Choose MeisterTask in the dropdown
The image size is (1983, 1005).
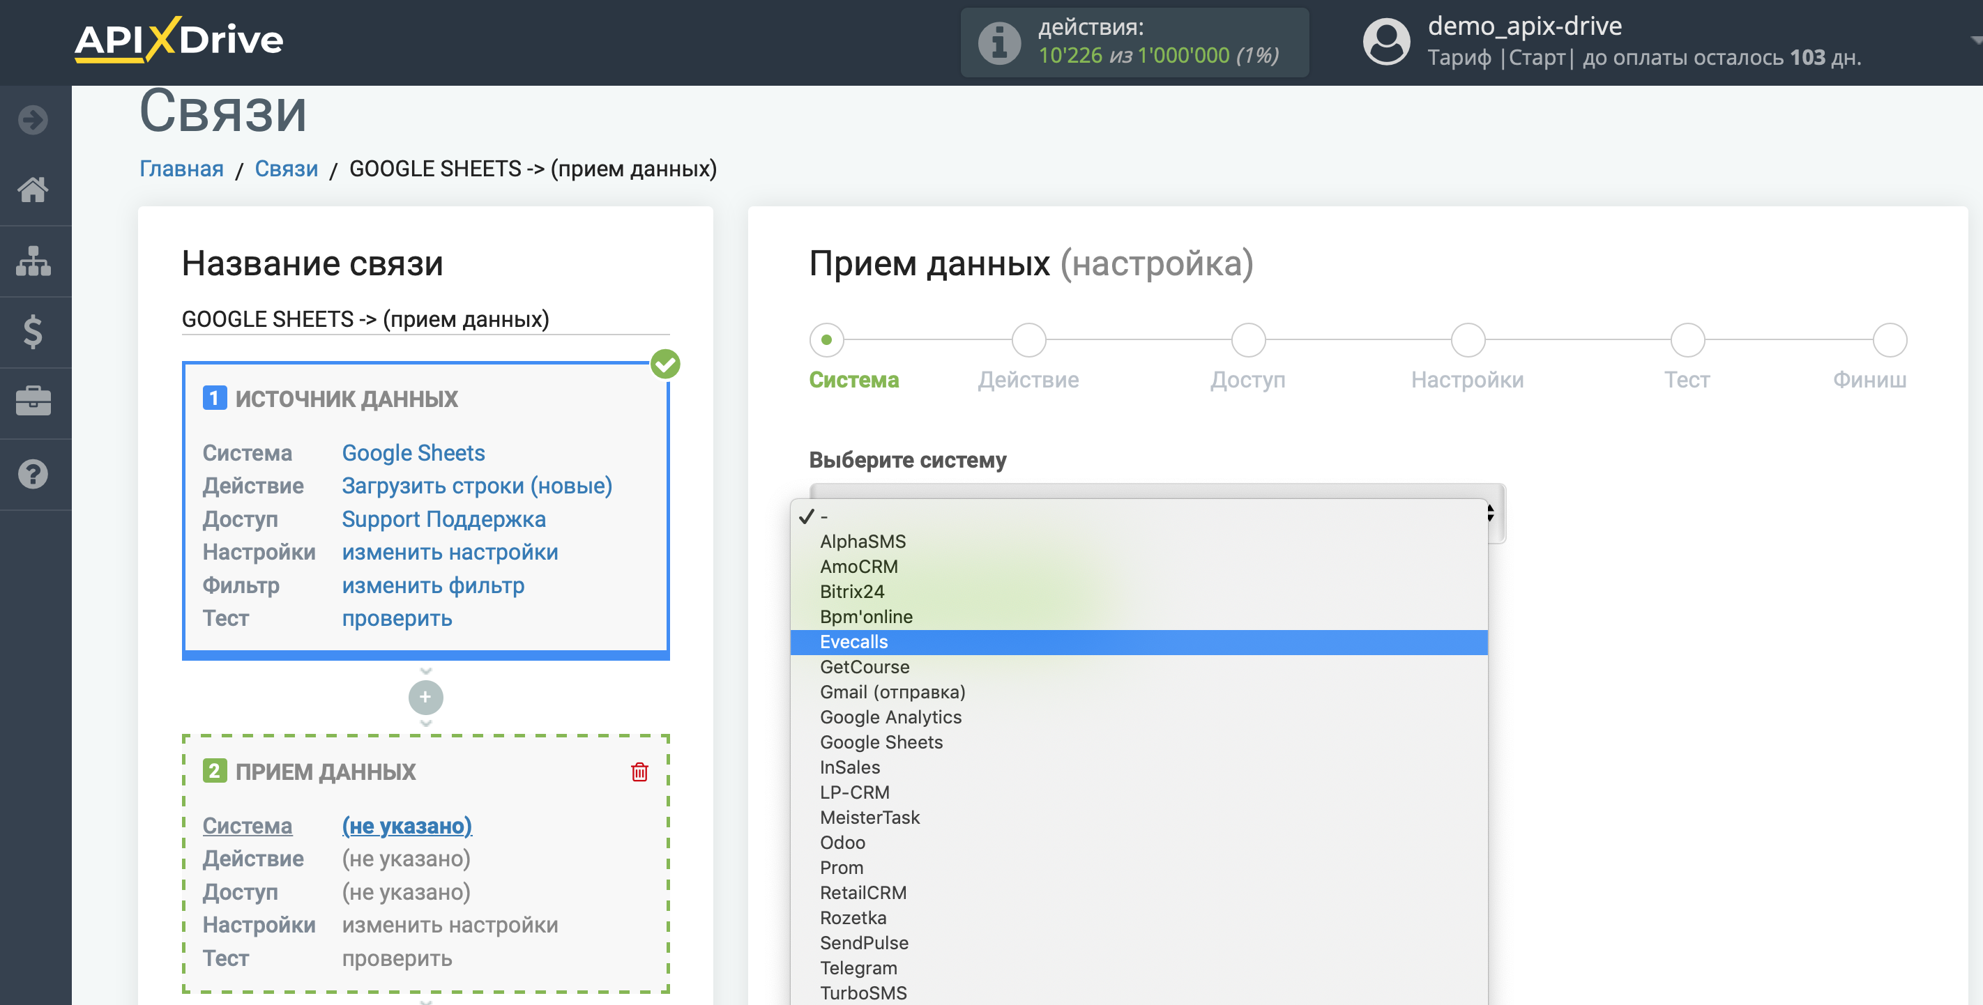pos(1139,818)
